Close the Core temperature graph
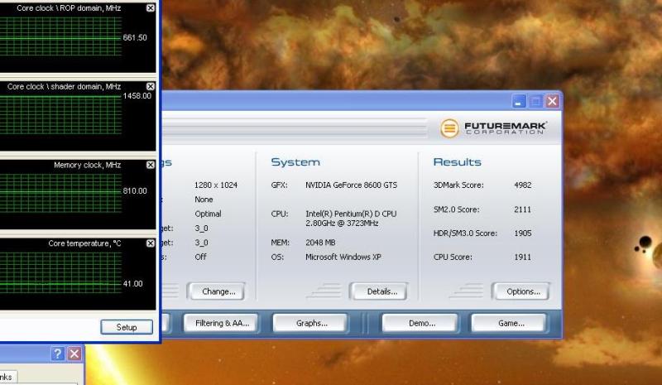This screenshot has height=385, width=662. [151, 243]
